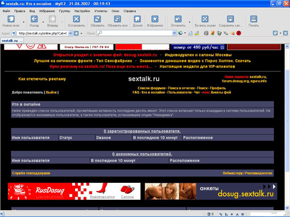Click the Печать printer icon
Viewport: 290px width, 217px height.
[253, 19]
